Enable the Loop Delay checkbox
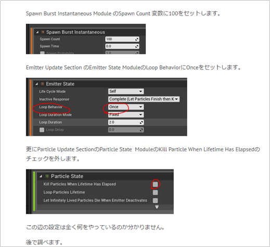The height and width of the screenshot is (247, 270). [42, 130]
